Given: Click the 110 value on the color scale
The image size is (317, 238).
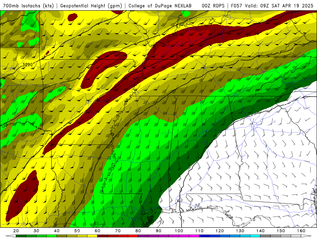Looking at the screenshot, I should (199, 231).
